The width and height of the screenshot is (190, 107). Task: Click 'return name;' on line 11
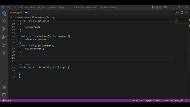pos(32,27)
